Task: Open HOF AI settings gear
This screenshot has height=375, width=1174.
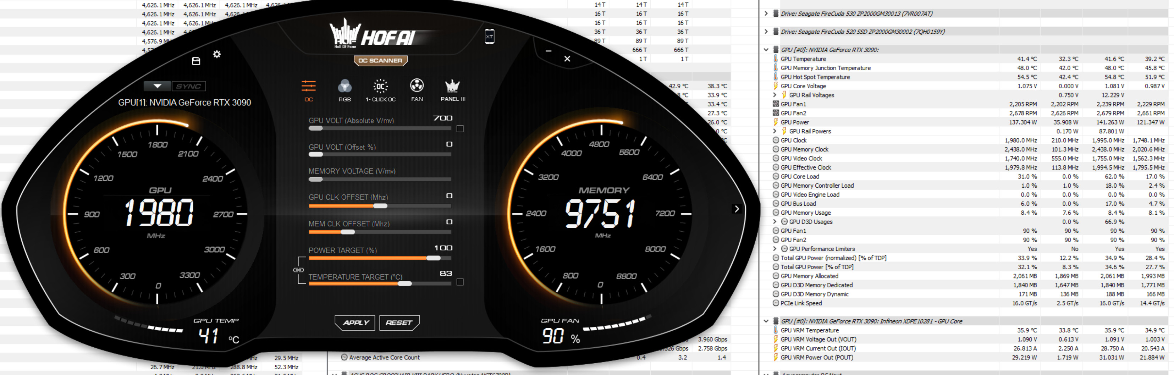Action: (217, 54)
